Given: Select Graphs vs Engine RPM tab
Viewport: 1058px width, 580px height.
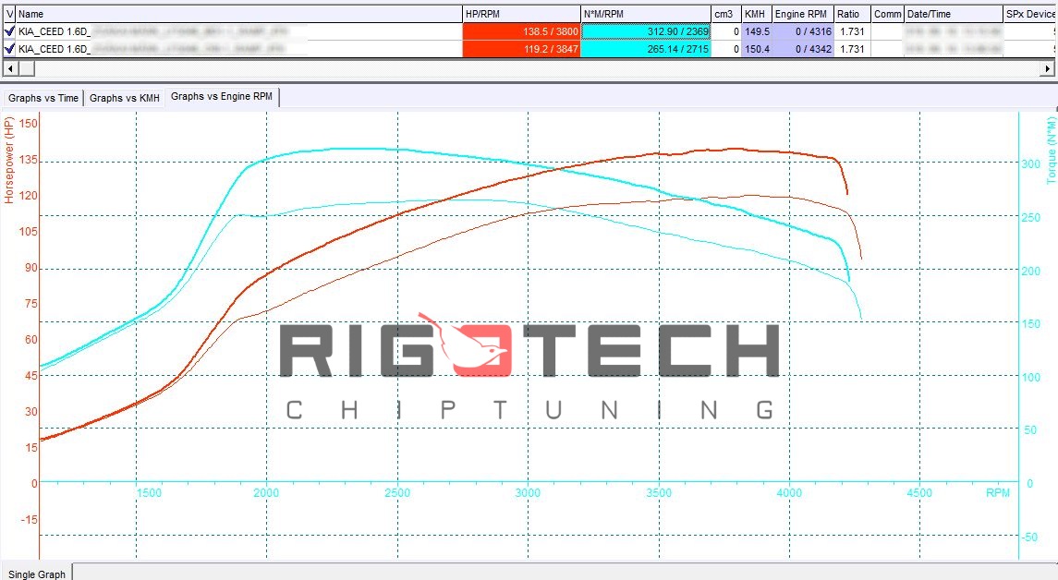Looking at the screenshot, I should click(222, 96).
